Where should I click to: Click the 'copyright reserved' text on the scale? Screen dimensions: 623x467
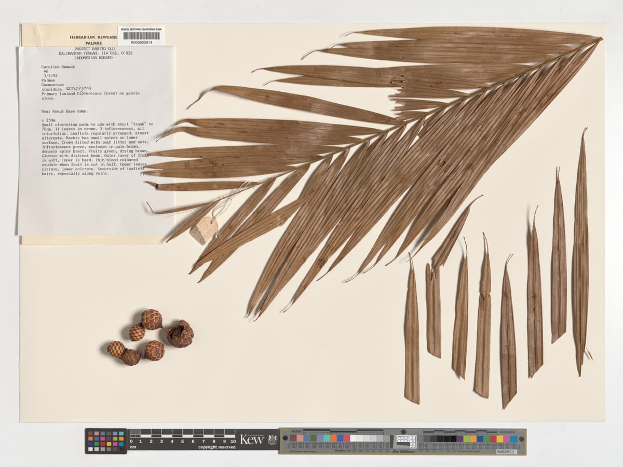point(216,447)
